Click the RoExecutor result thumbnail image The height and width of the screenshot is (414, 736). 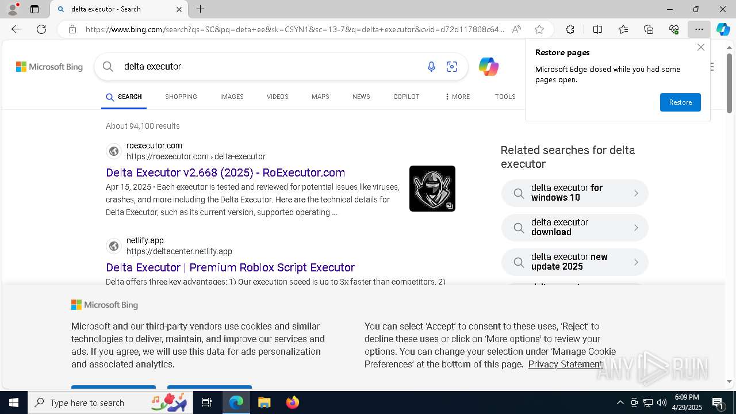point(432,189)
